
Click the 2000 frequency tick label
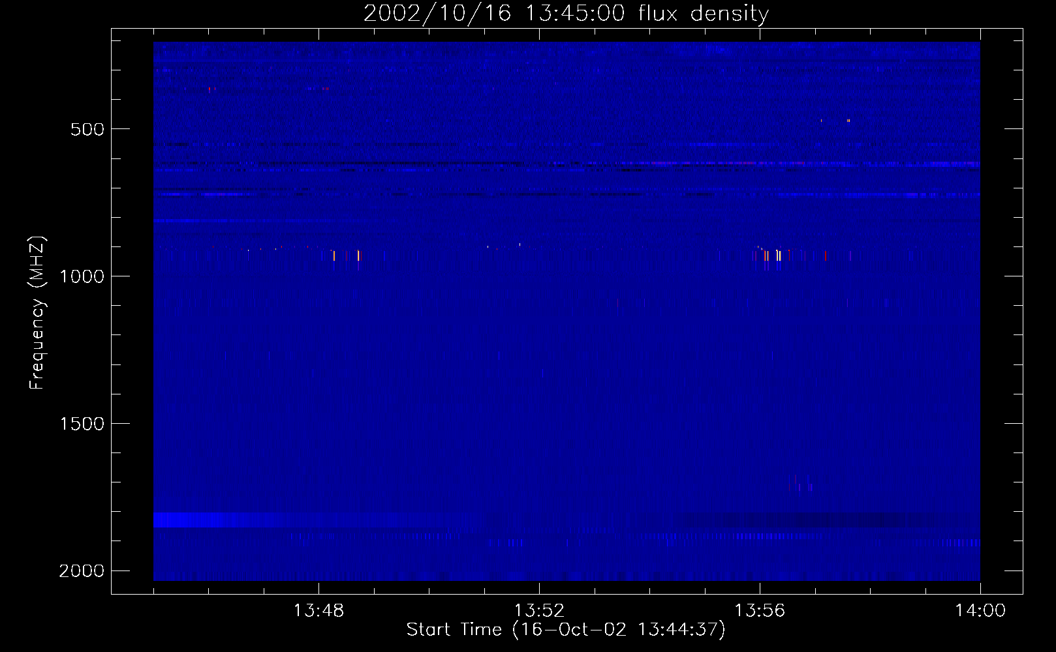point(82,571)
